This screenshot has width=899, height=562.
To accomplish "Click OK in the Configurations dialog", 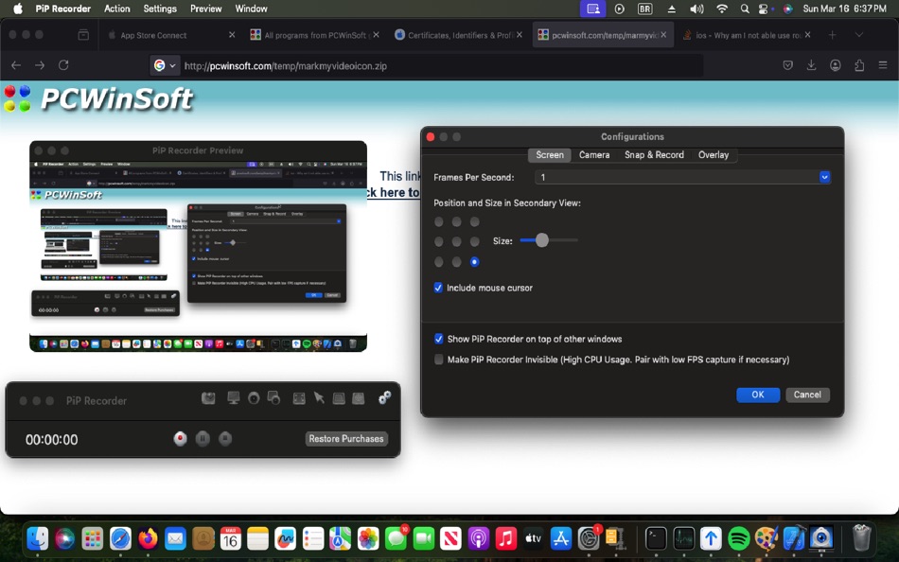I will (x=758, y=395).
